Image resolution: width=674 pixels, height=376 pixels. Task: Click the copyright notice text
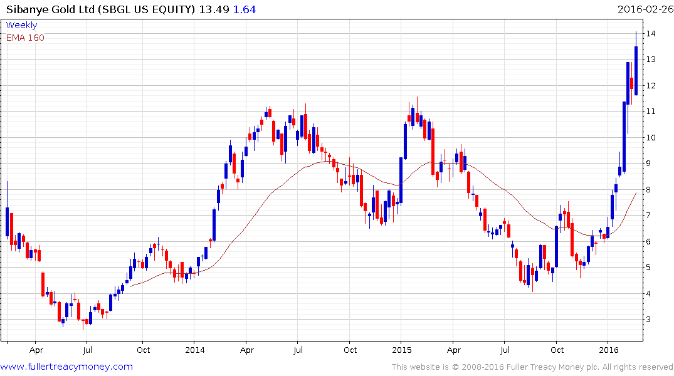tap(532, 367)
